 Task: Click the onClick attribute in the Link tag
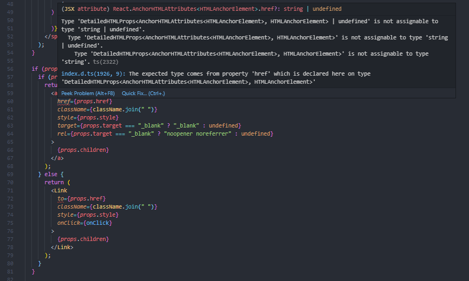pos(69,223)
